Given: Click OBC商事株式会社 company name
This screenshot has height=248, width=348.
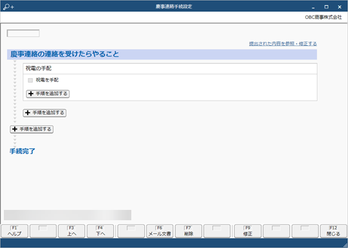Looking at the screenshot, I should pos(323,17).
